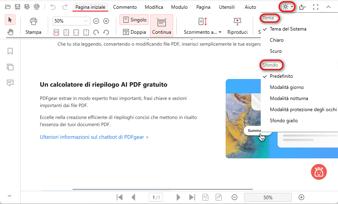
Task: Open the Modulo tab
Action: pyautogui.click(x=179, y=7)
